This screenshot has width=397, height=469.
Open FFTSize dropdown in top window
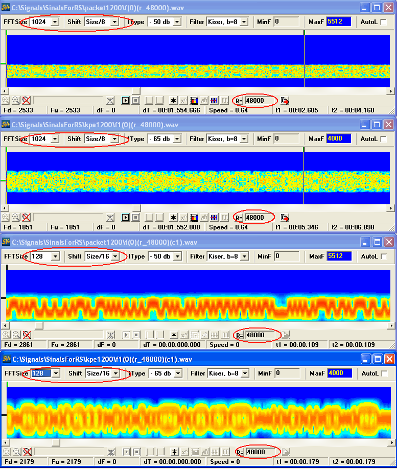(55, 22)
